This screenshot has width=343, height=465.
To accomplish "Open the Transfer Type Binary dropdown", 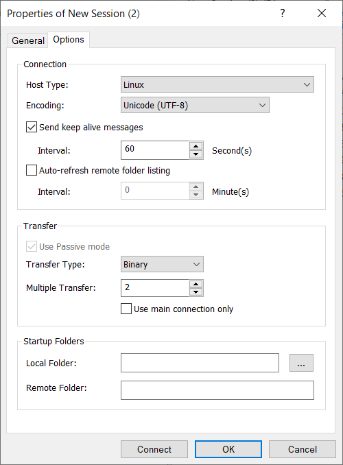I will 162,264.
